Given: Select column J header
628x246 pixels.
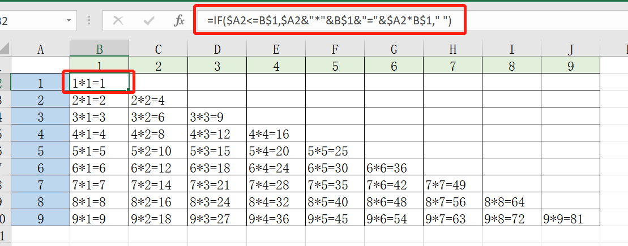Looking at the screenshot, I should coord(570,49).
